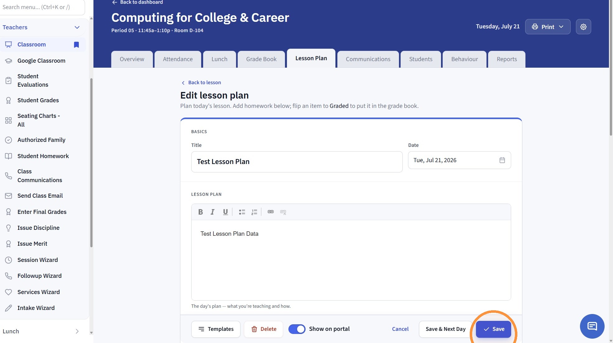Insert link using editor toolbar icon
The width and height of the screenshot is (613, 343).
click(271, 212)
